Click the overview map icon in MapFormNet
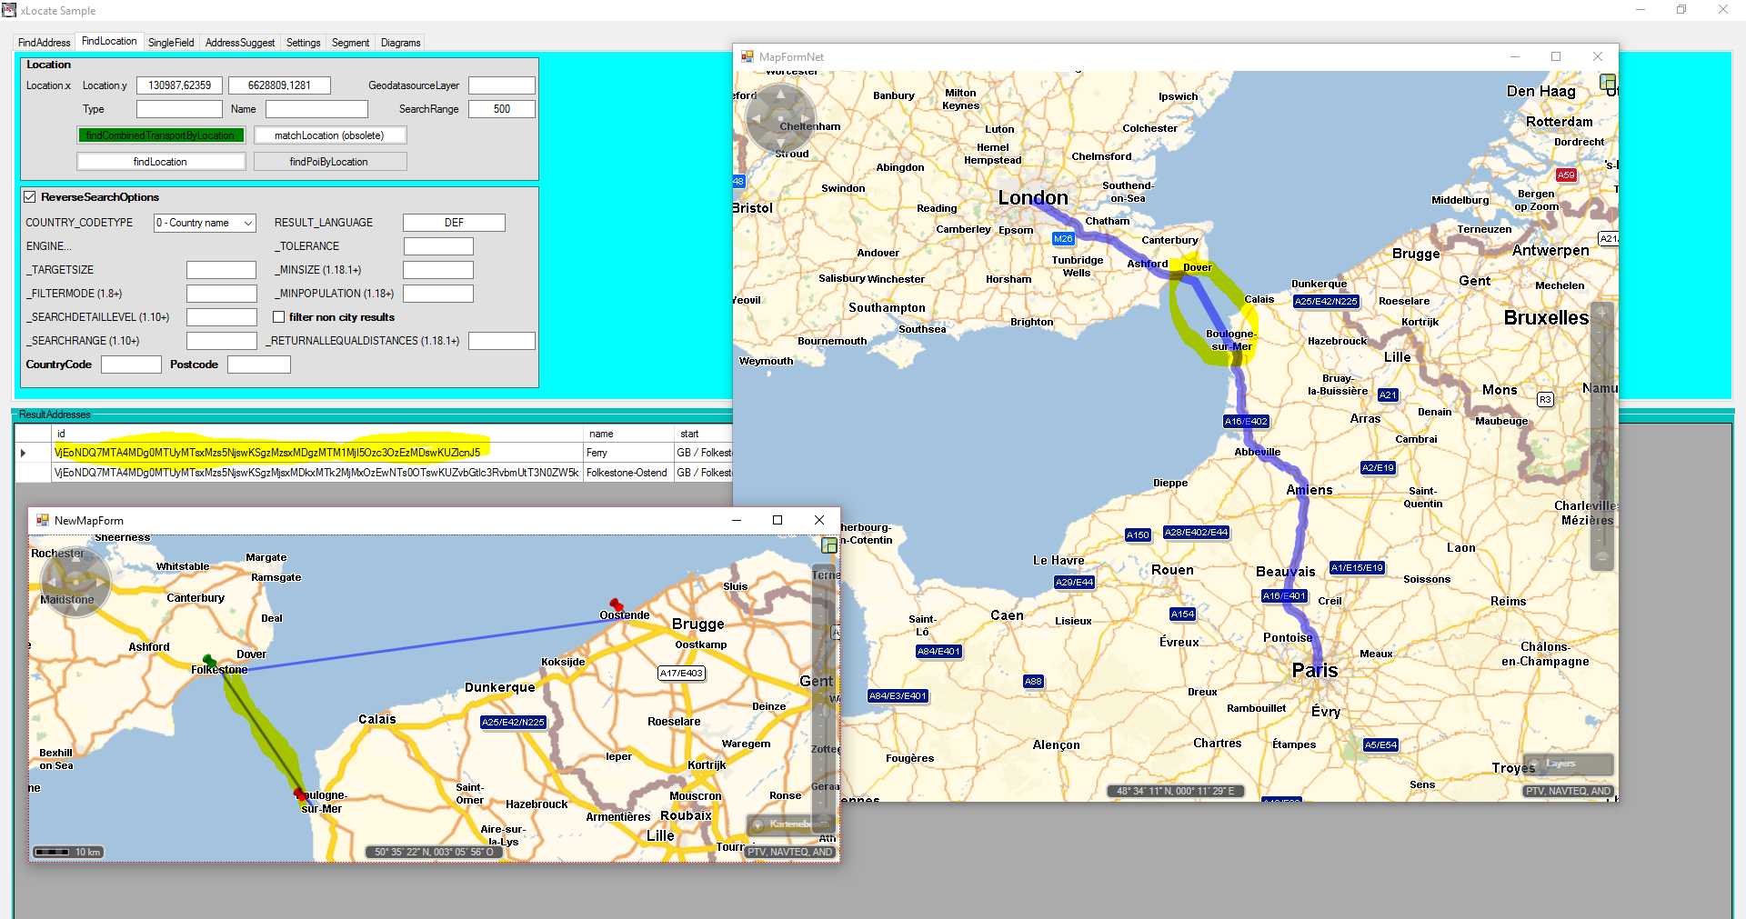Viewport: 1746px width, 919px height. [1608, 82]
